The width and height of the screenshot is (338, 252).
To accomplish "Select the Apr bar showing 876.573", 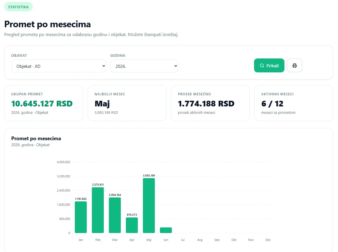I will (132, 225).
